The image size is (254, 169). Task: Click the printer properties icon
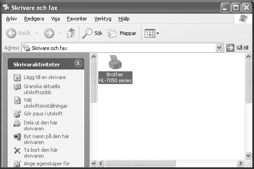(17, 164)
